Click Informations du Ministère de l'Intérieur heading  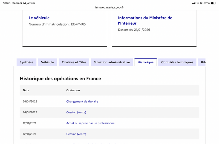coord(145,21)
